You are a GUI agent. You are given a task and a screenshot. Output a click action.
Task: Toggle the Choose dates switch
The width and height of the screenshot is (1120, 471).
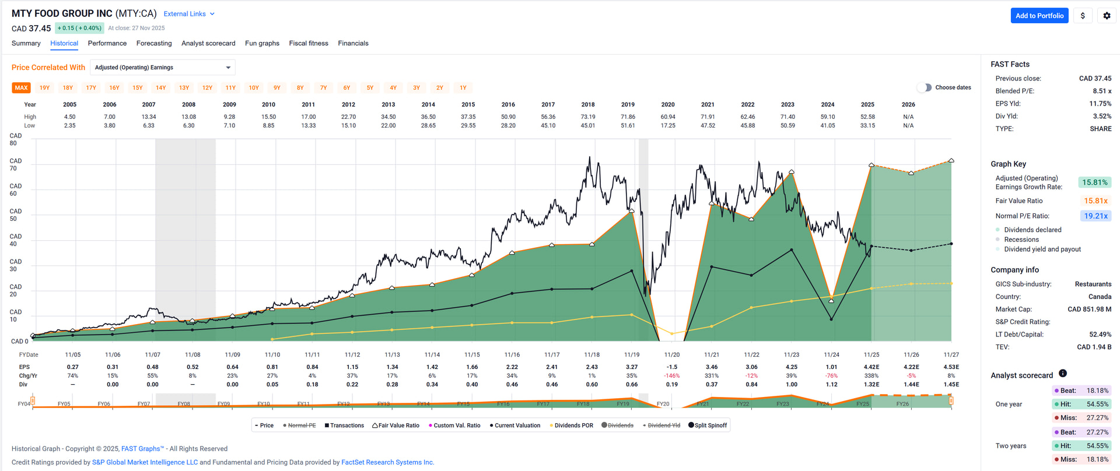click(x=924, y=87)
